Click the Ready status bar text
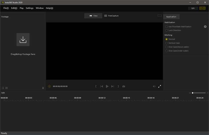209x135 pixels. pos(4,133)
